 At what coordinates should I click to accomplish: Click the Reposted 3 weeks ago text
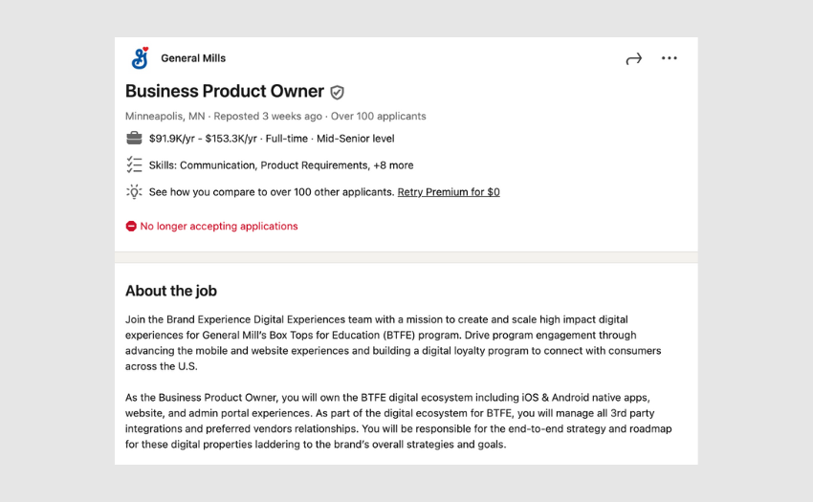click(268, 116)
